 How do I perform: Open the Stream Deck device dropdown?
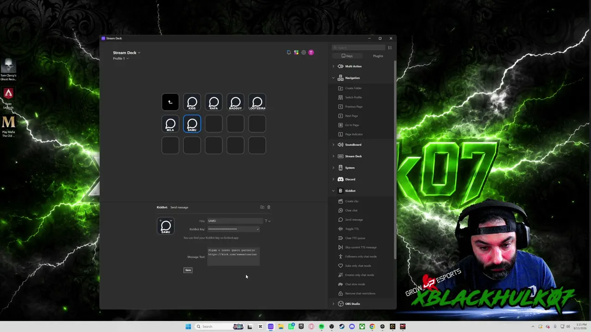[x=127, y=53]
